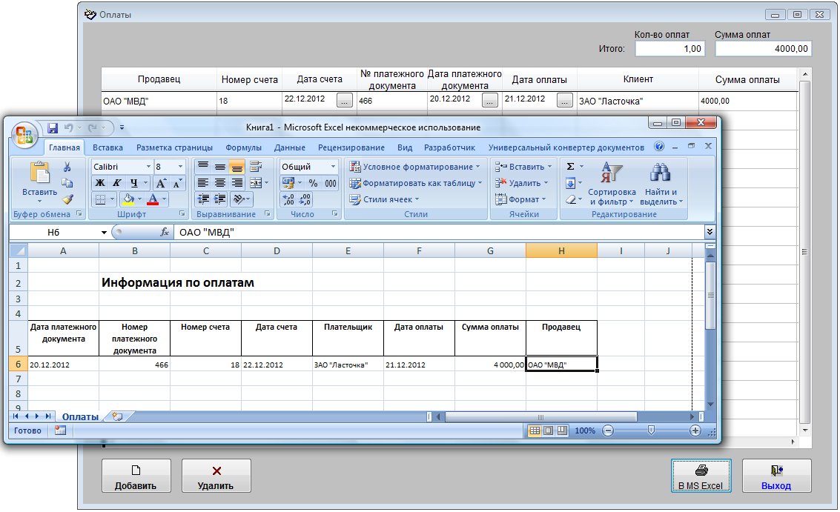Click the AutoSum sigma icon
Image resolution: width=840 pixels, height=512 pixels.
click(571, 167)
